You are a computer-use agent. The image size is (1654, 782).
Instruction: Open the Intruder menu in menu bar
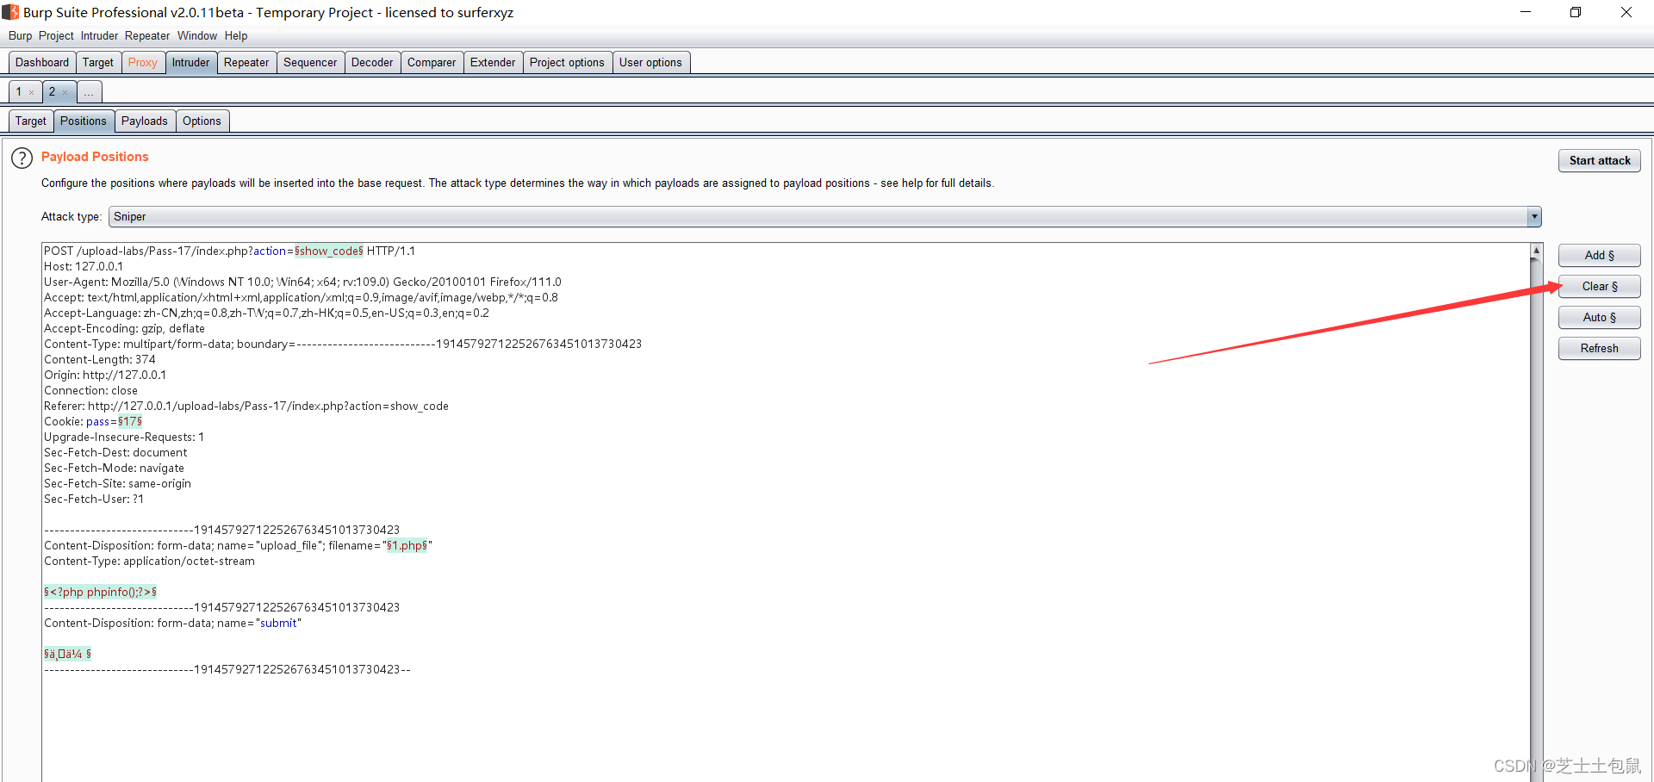click(x=99, y=35)
